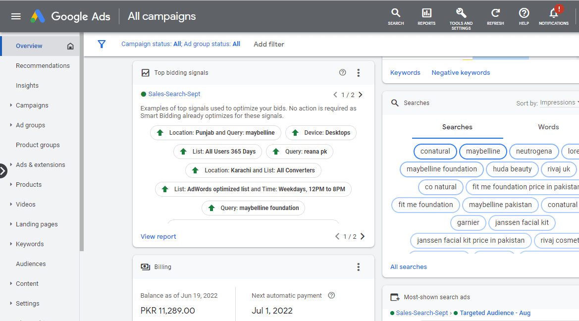The width and height of the screenshot is (579, 321).
Task: Open Insights in the sidebar
Action: point(27,86)
